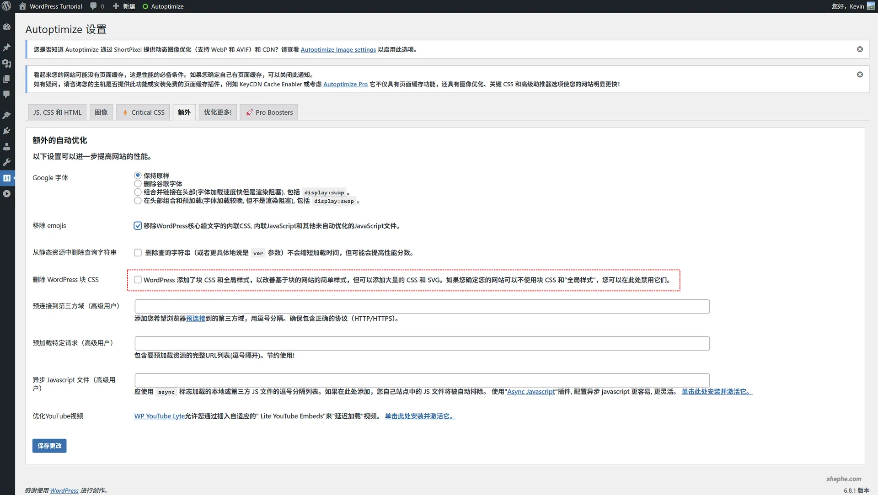Click inside the 预连接到第三方域 input field

[421, 306]
